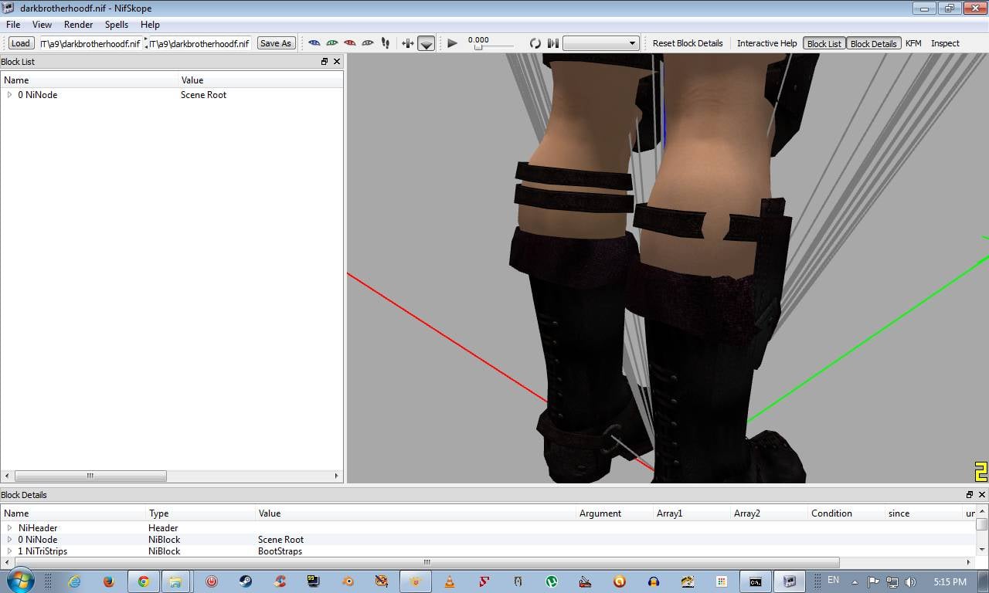Select 0 NiNode in the Block List
The height and width of the screenshot is (593, 989).
tap(38, 95)
